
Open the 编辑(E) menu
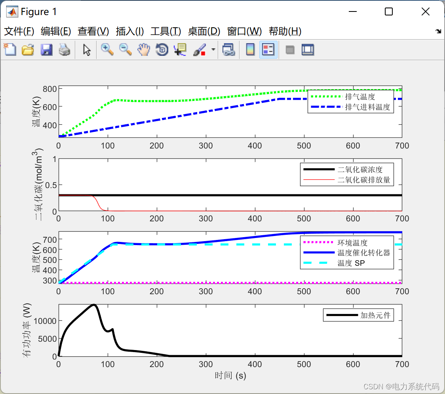coord(55,31)
